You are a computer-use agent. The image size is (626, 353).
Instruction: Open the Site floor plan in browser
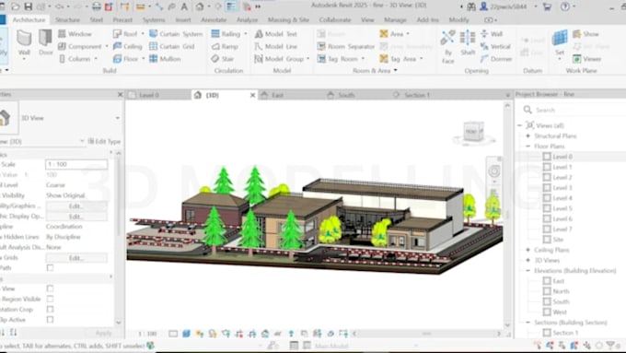coord(558,240)
